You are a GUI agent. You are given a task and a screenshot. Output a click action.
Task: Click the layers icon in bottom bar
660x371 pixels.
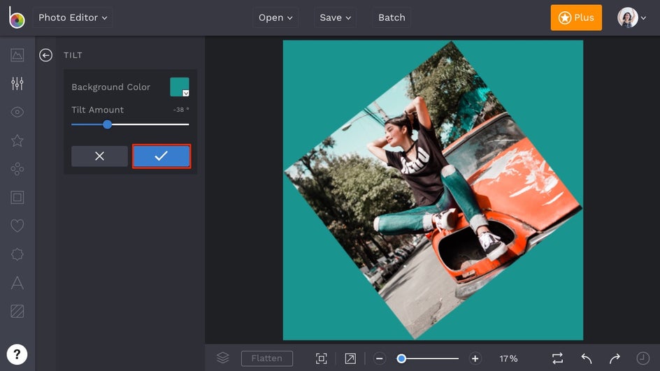click(222, 358)
